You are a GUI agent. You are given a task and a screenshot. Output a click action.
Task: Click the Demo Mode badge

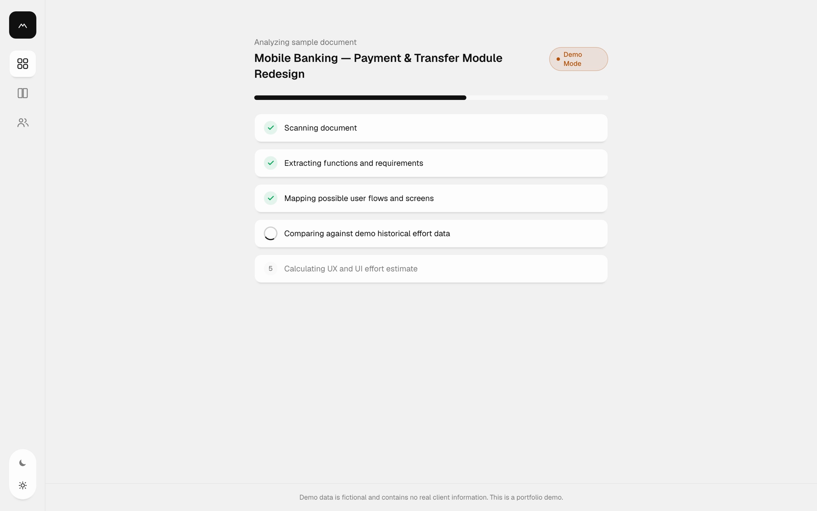point(578,59)
